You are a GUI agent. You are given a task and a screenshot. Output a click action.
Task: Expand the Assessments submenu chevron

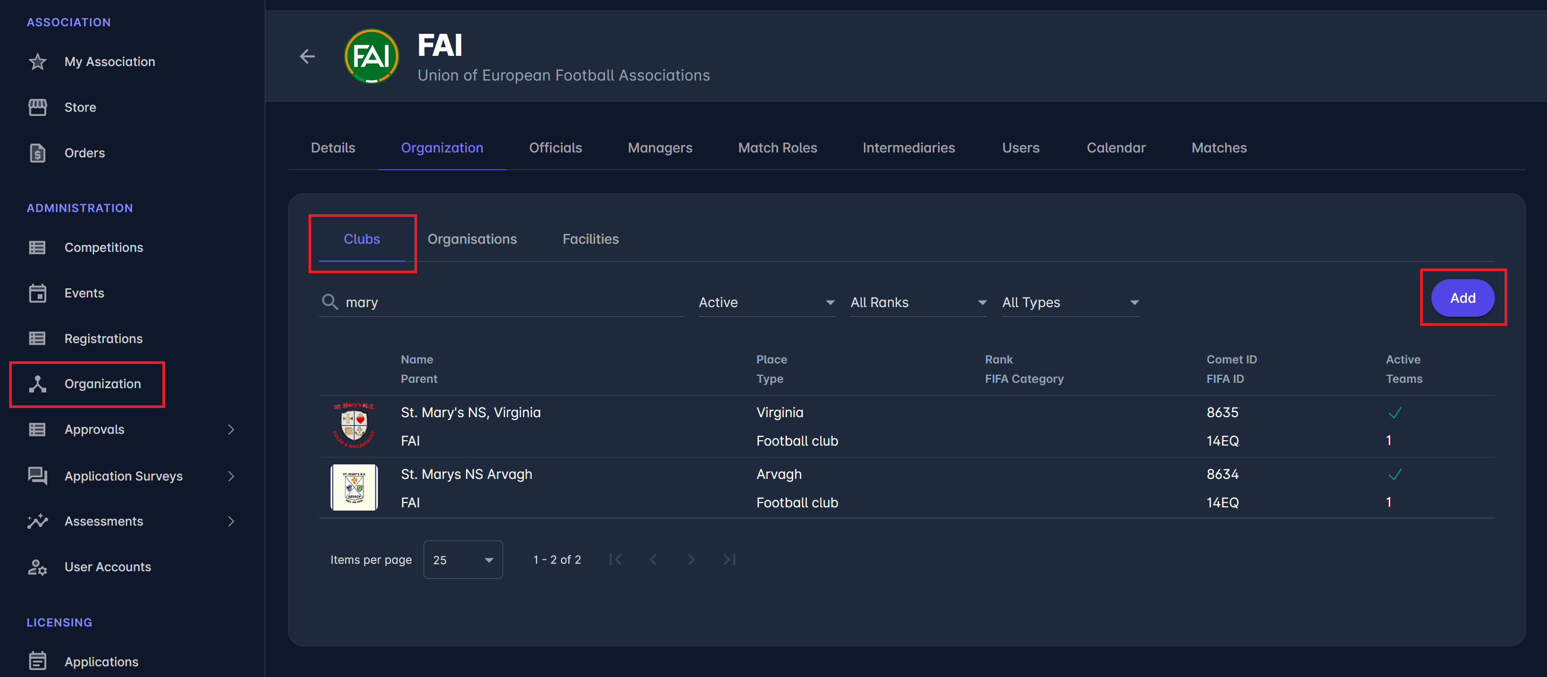tap(231, 521)
